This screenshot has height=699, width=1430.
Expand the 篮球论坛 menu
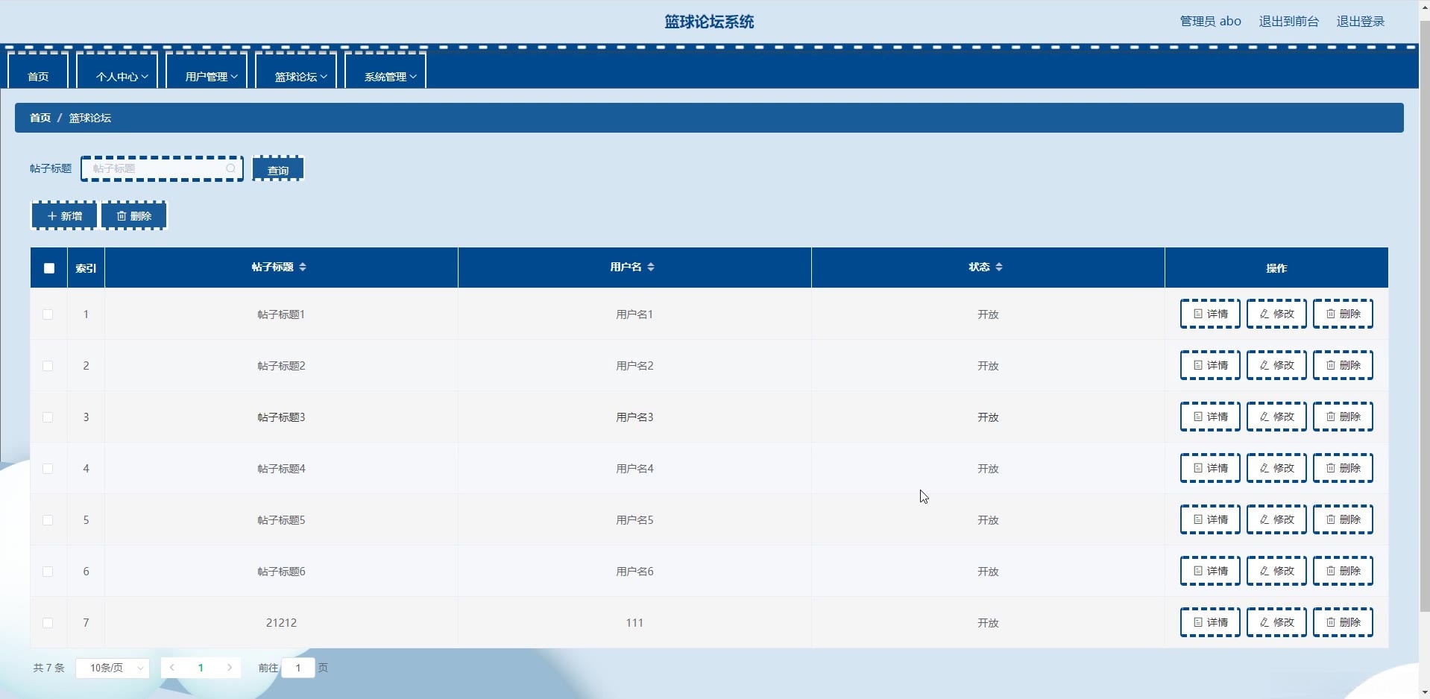[296, 71]
